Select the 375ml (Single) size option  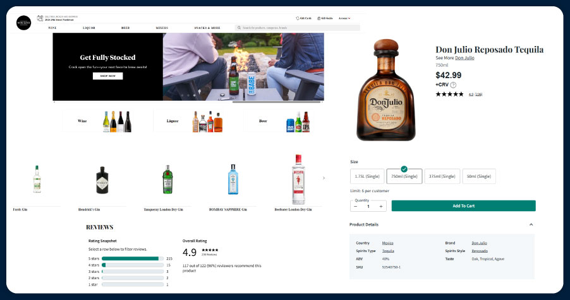(x=442, y=176)
